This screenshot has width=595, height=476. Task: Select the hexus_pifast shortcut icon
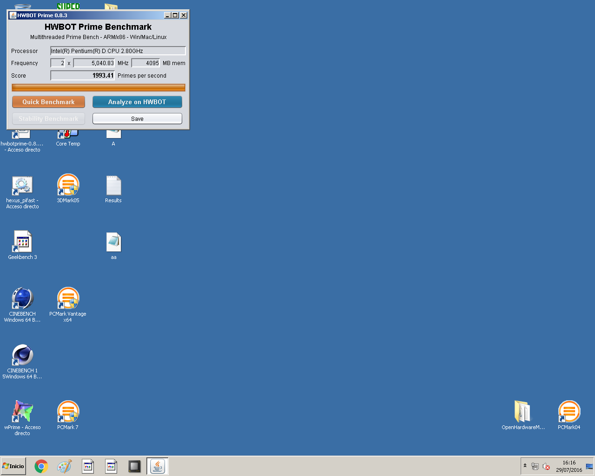pyautogui.click(x=22, y=192)
